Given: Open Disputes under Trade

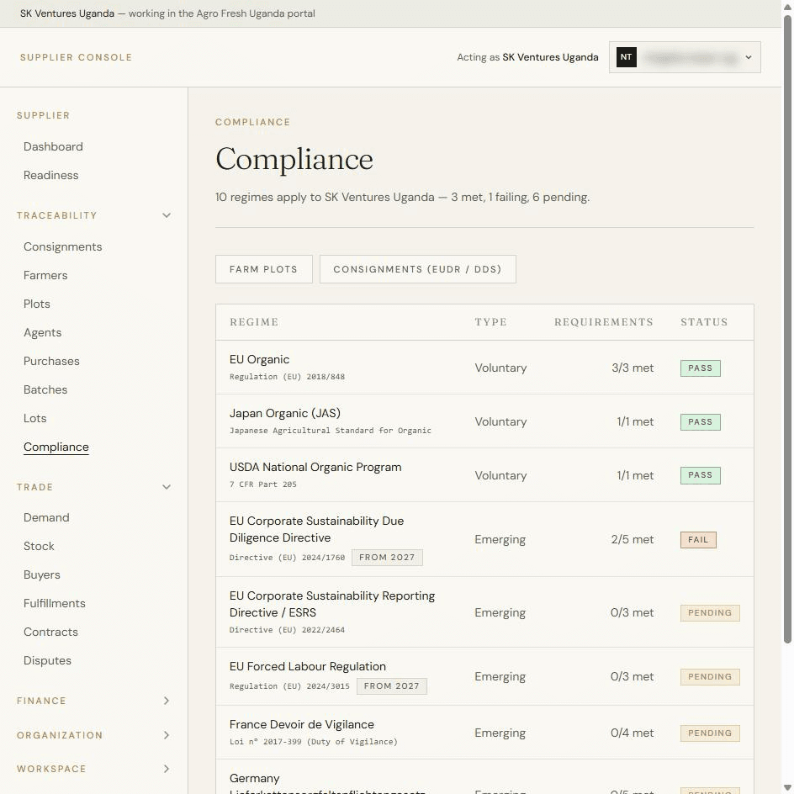Looking at the screenshot, I should (x=48, y=661).
